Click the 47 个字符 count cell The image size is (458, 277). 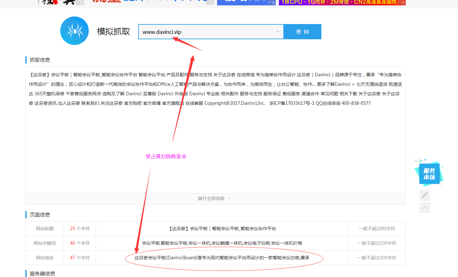(x=80, y=258)
